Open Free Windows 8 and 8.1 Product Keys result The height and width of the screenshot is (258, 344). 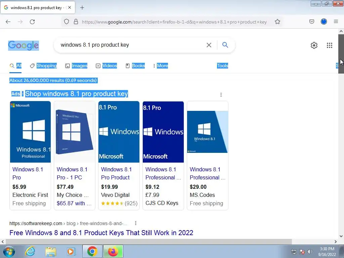coord(101,232)
